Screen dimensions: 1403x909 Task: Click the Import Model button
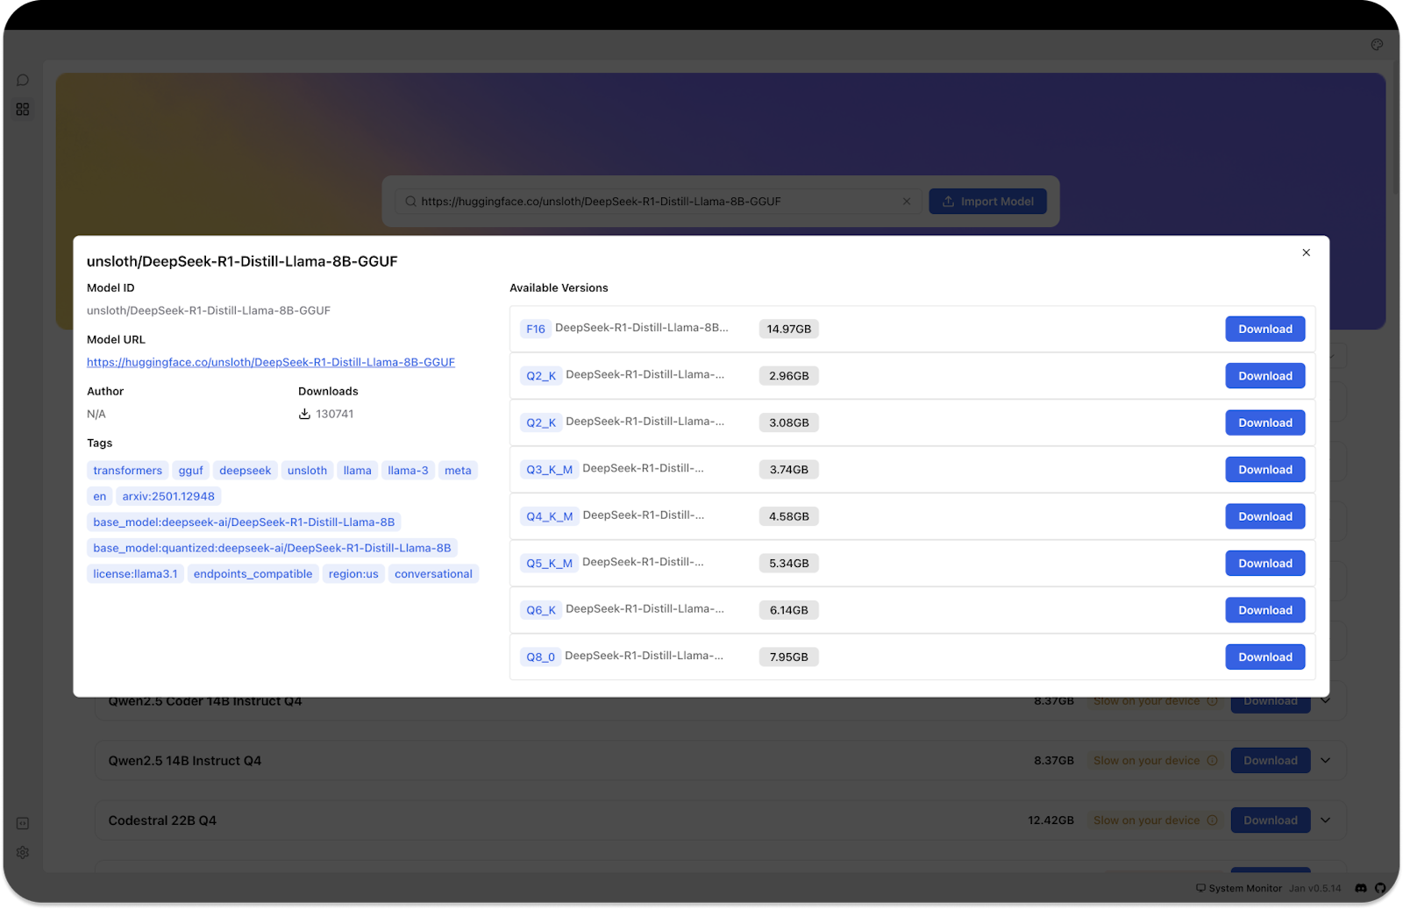(987, 201)
